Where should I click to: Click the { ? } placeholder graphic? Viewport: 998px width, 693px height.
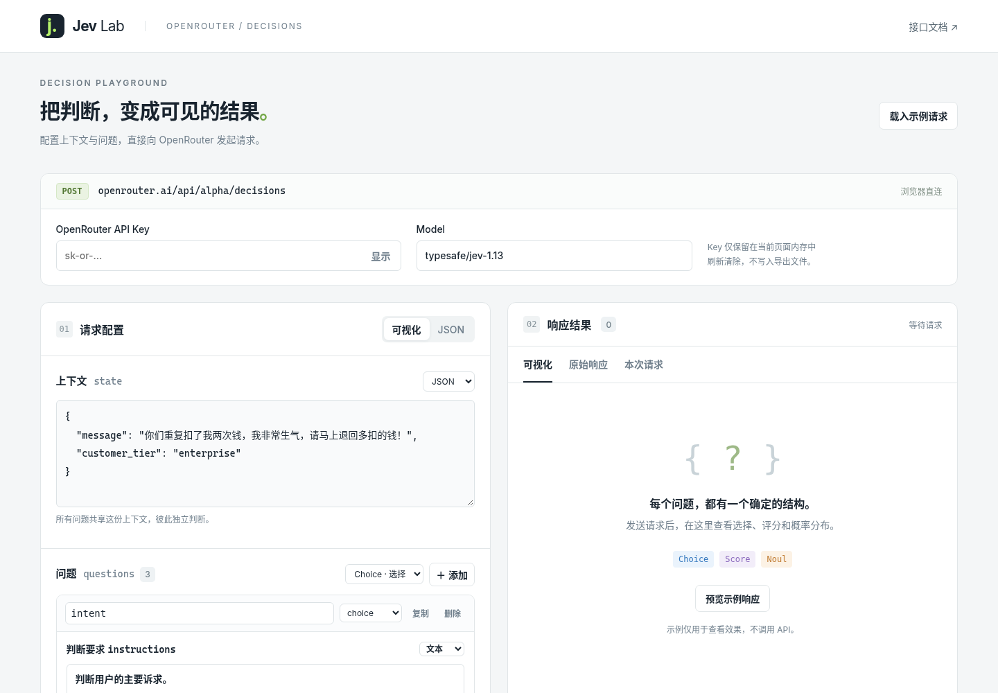(733, 459)
